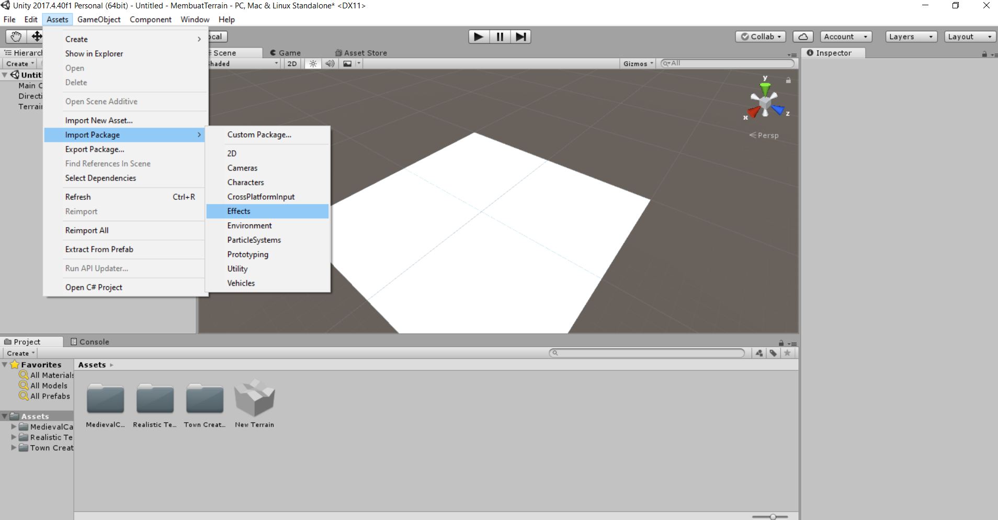Toggle scene lighting

coord(312,63)
